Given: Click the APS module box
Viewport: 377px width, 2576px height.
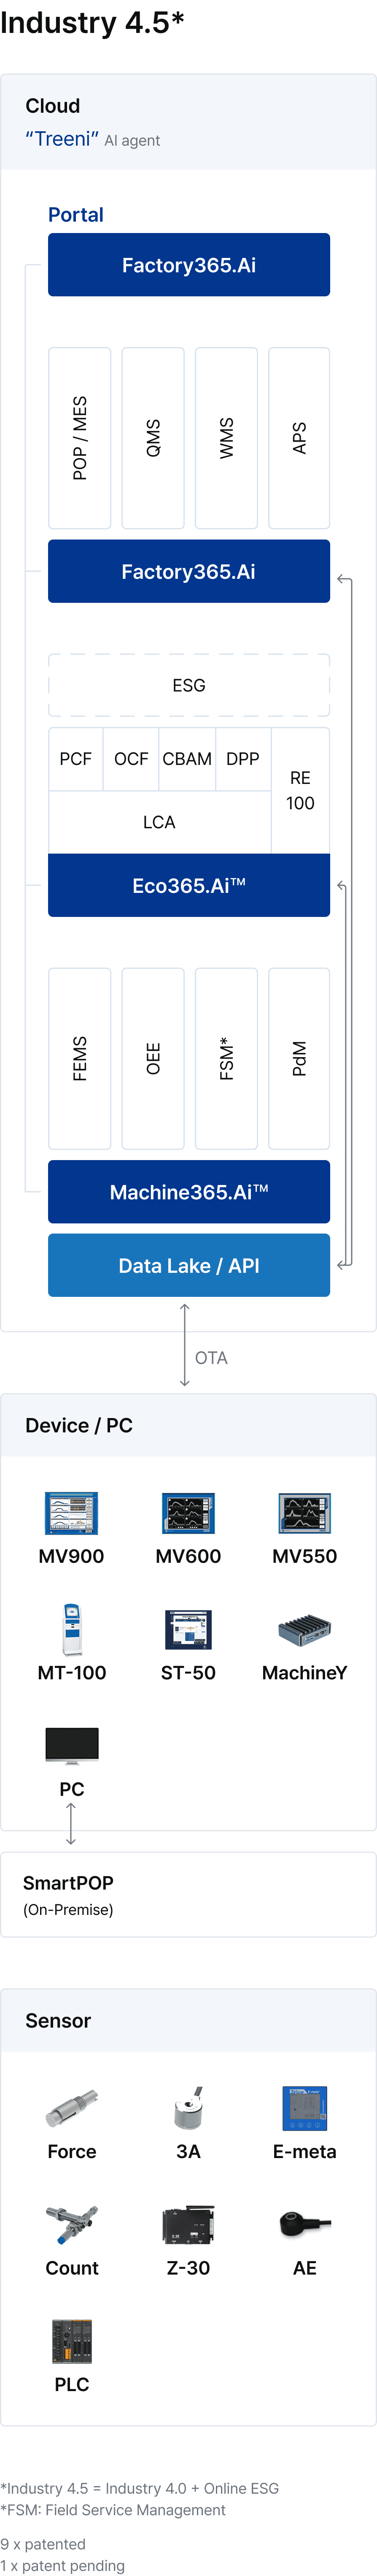Looking at the screenshot, I should (299, 438).
